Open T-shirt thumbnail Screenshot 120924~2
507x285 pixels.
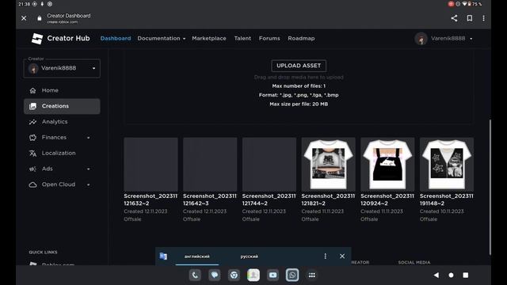[387, 164]
